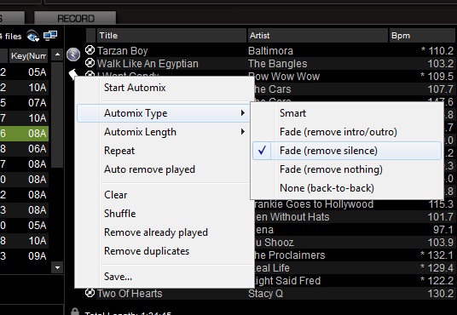This screenshot has height=315, width=457.
Task: Click the disc icon next to Two Of Hearts
Action: click(x=90, y=293)
